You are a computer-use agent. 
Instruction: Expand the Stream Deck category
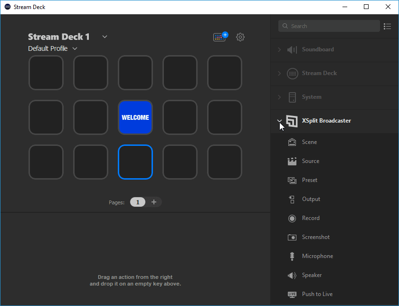pyautogui.click(x=279, y=73)
